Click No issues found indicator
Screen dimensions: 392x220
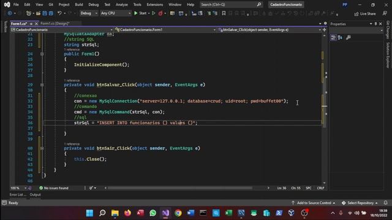(x=54, y=188)
